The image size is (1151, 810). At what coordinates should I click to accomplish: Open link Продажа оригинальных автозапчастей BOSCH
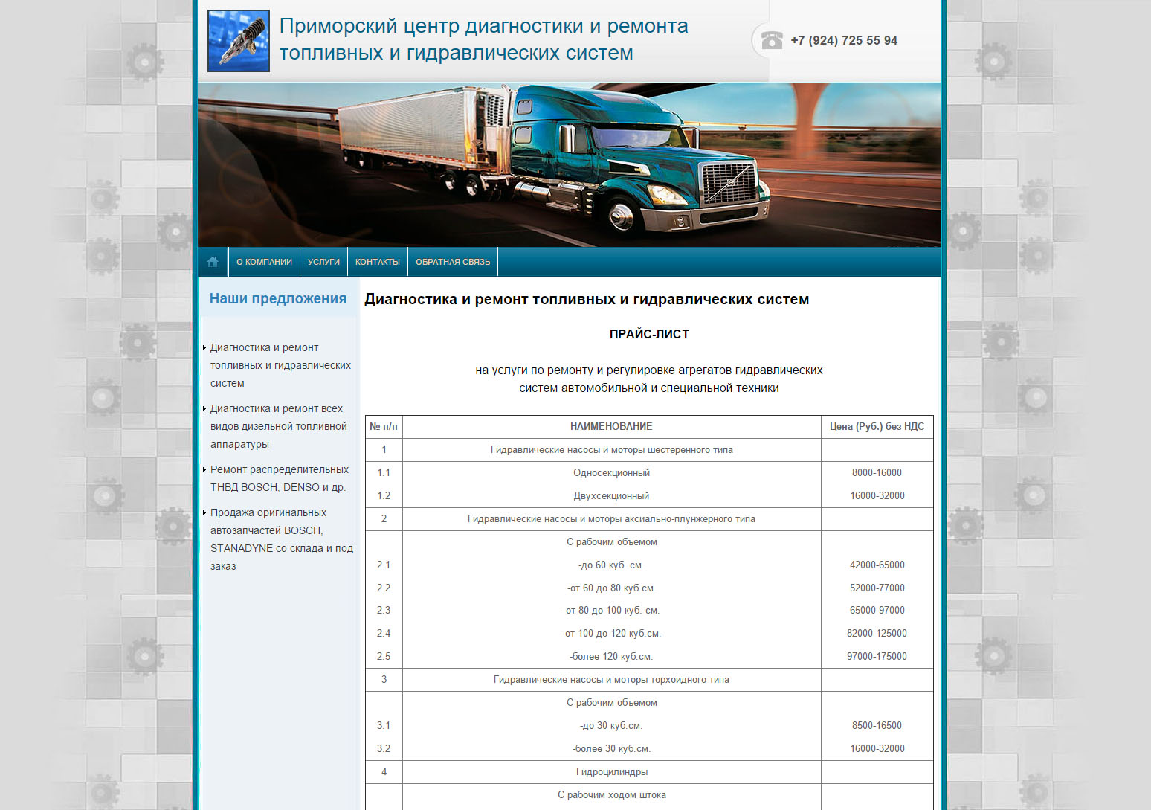[x=282, y=539]
